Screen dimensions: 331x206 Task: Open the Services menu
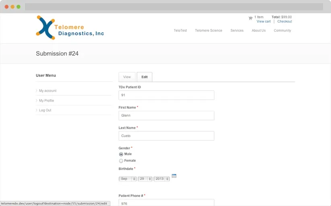point(237,31)
